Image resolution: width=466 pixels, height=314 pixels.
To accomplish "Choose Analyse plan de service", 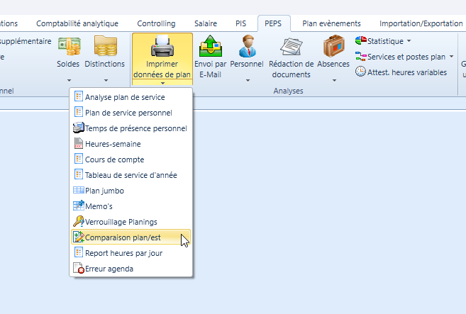I will tap(124, 97).
